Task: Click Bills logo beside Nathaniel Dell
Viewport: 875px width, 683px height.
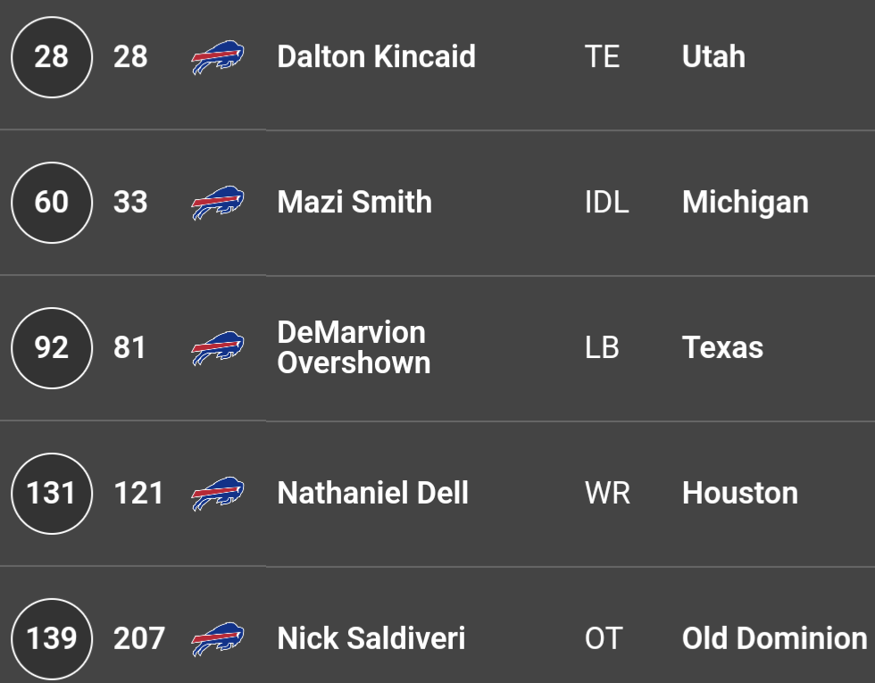Action: pos(218,493)
